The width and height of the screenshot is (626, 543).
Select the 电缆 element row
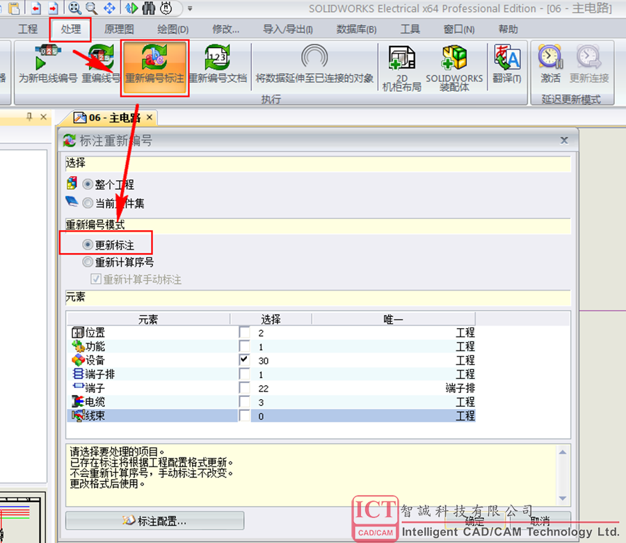(x=271, y=402)
